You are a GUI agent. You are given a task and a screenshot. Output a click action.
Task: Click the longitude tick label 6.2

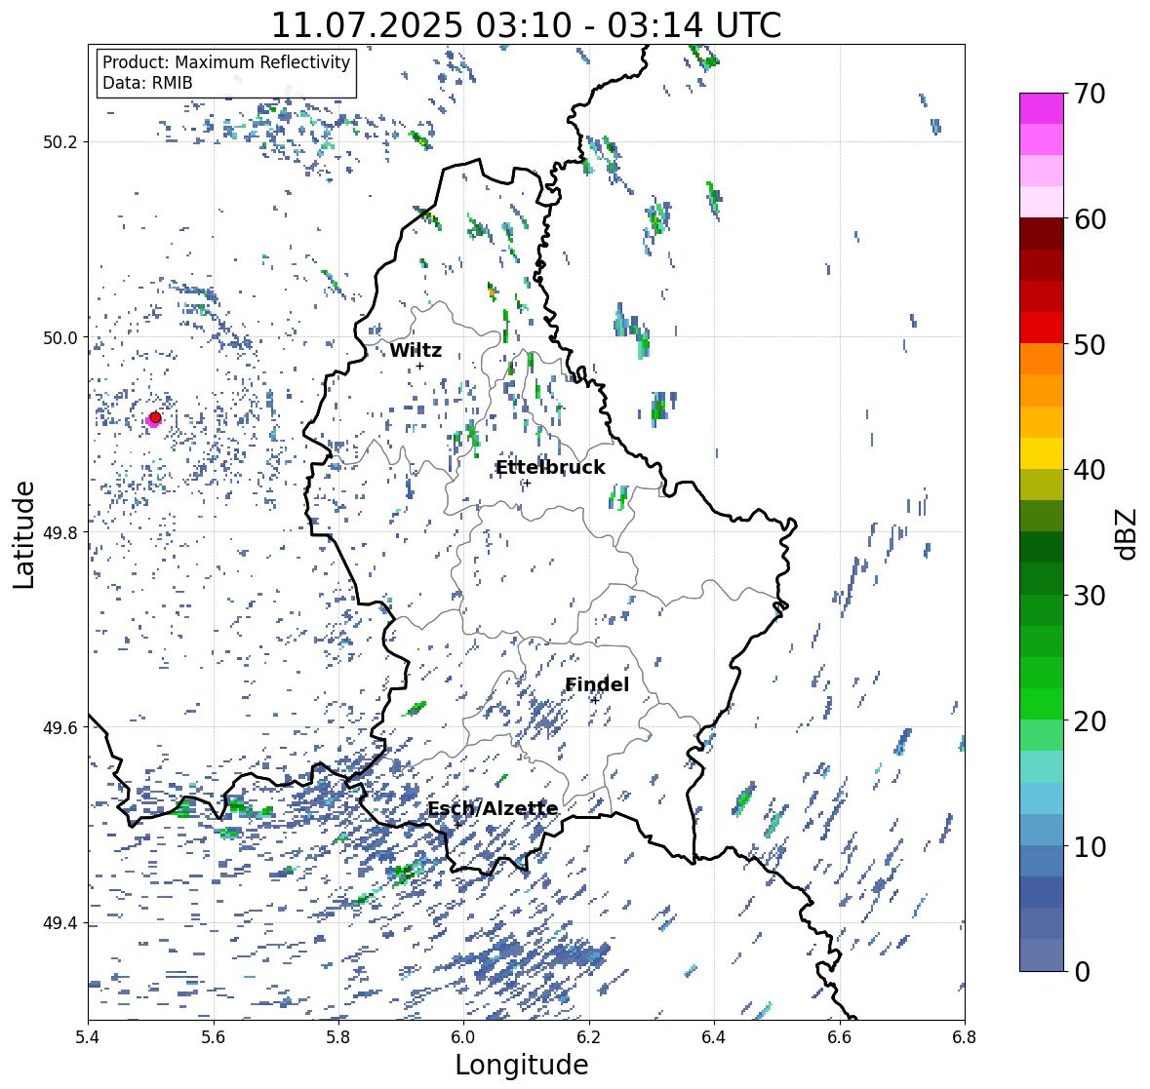click(589, 1037)
